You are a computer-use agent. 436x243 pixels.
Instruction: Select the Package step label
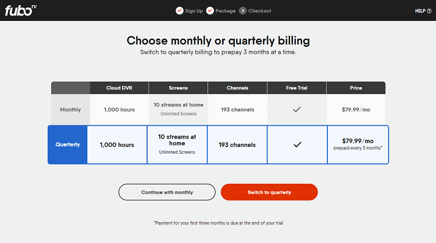coord(226,11)
